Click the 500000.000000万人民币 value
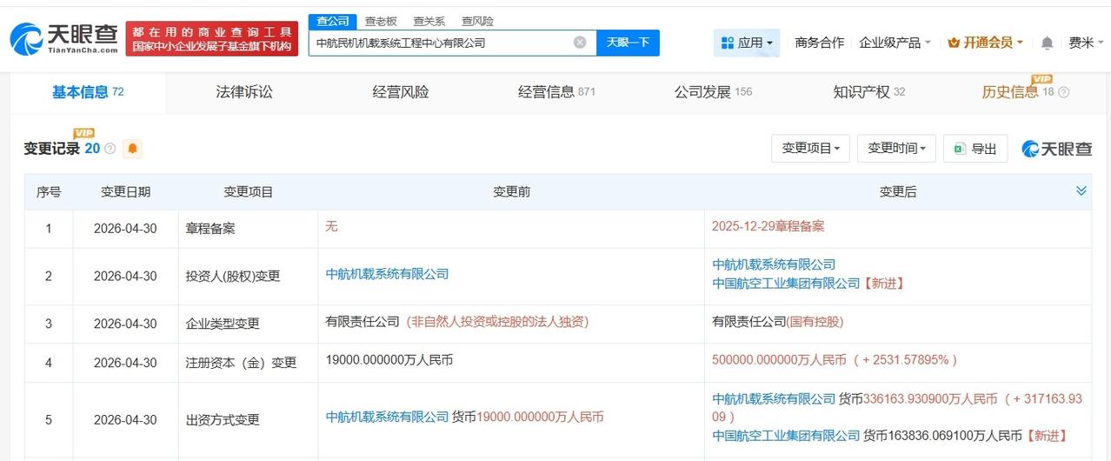This screenshot has height=461, width=1111. (x=778, y=359)
